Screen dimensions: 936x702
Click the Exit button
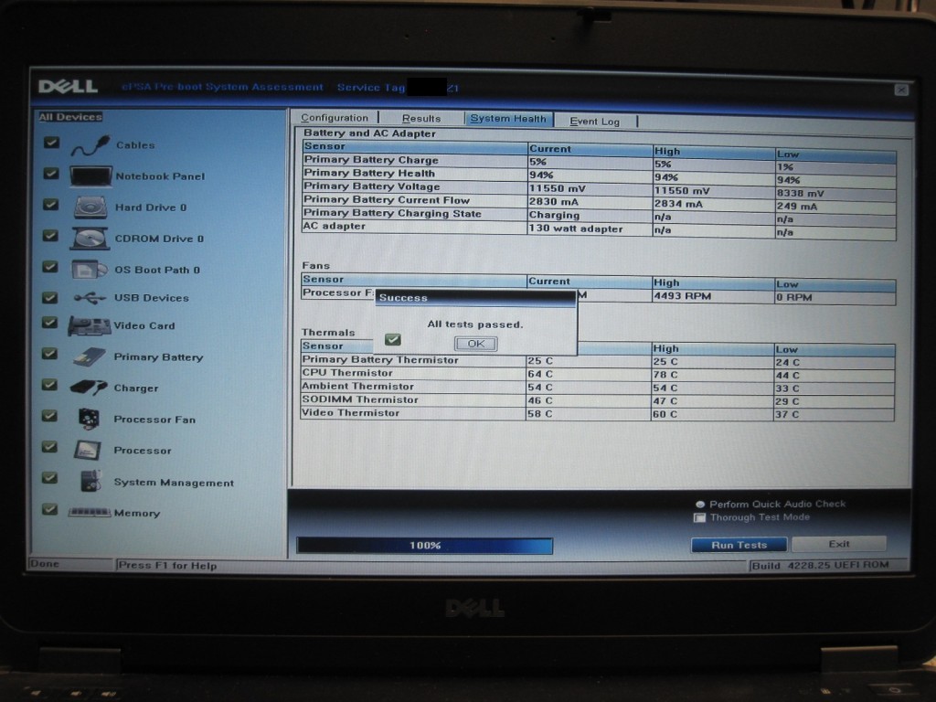(x=839, y=544)
